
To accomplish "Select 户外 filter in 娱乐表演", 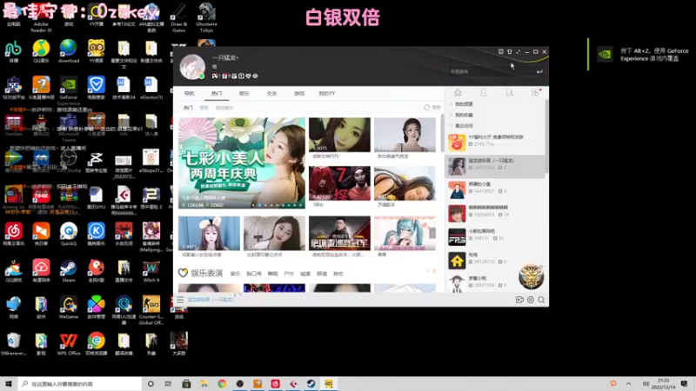I will click(x=289, y=274).
